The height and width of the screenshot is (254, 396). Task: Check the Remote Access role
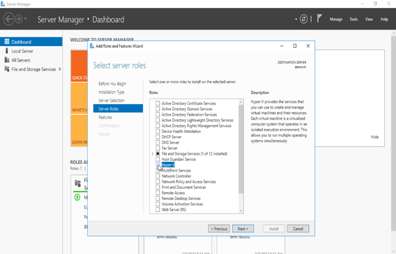click(157, 193)
